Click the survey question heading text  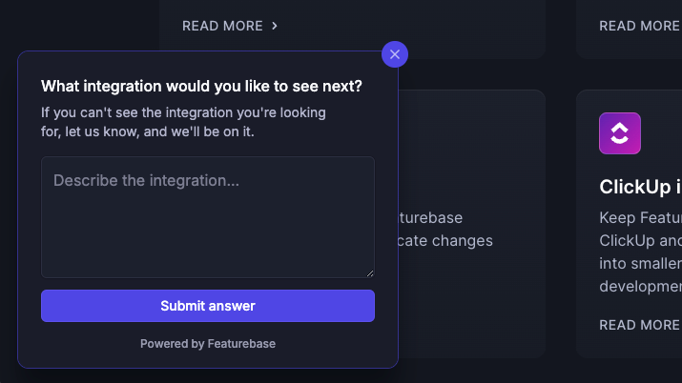pos(201,87)
